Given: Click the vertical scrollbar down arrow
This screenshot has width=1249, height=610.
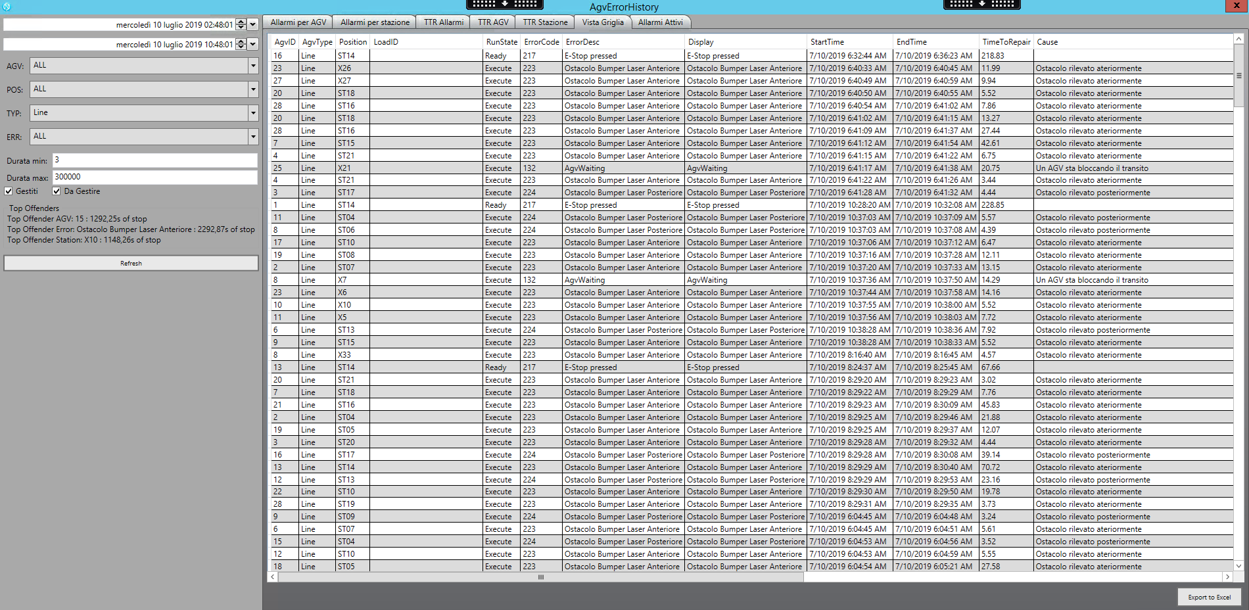Looking at the screenshot, I should [1238, 566].
